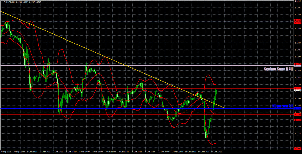Image resolution: width=302 pixels, height=154 pixels.
Task: Click the 8 Oct 07:00 time axis label
Action: [x=124, y=152]
